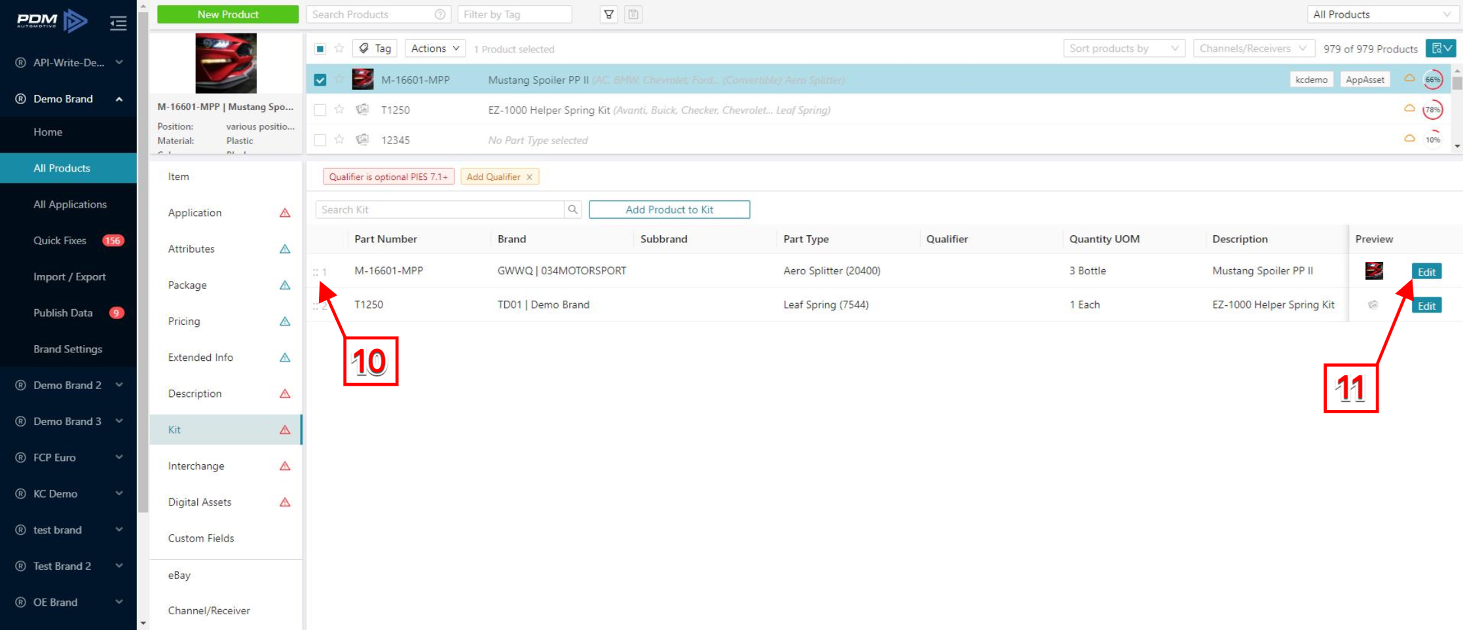
Task: Click the Tag button
Action: (x=375, y=48)
